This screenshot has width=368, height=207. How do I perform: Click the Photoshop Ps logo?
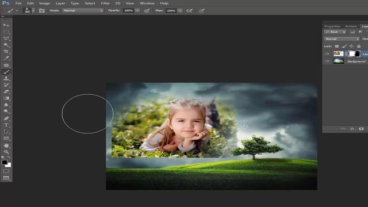point(5,3)
